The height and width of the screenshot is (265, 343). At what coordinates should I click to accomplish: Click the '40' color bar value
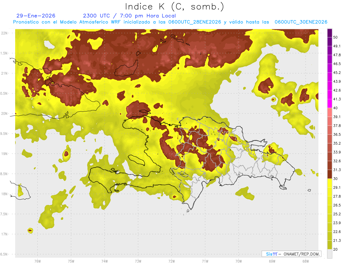click(x=336, y=108)
